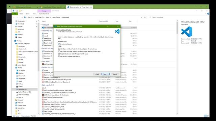The image size is (216, 121).
Task: Switch to the Documentation for Visual Studio browser tab
Action: click(x=80, y=7)
